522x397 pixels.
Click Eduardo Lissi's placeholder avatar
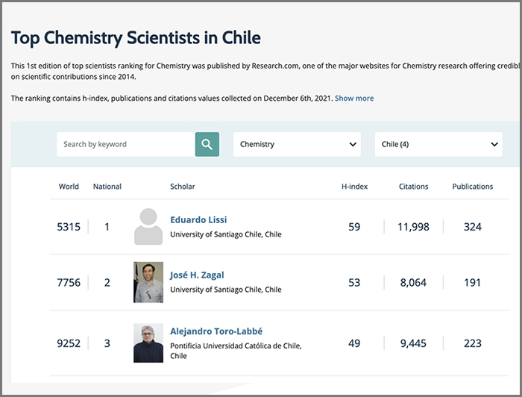pyautogui.click(x=148, y=226)
